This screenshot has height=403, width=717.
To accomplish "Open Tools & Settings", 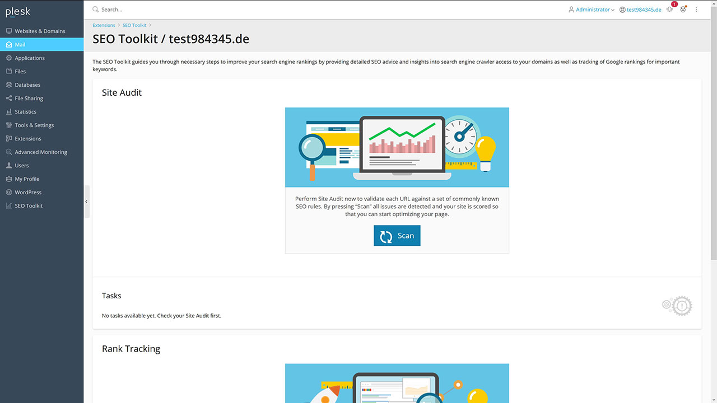I will [x=41, y=125].
